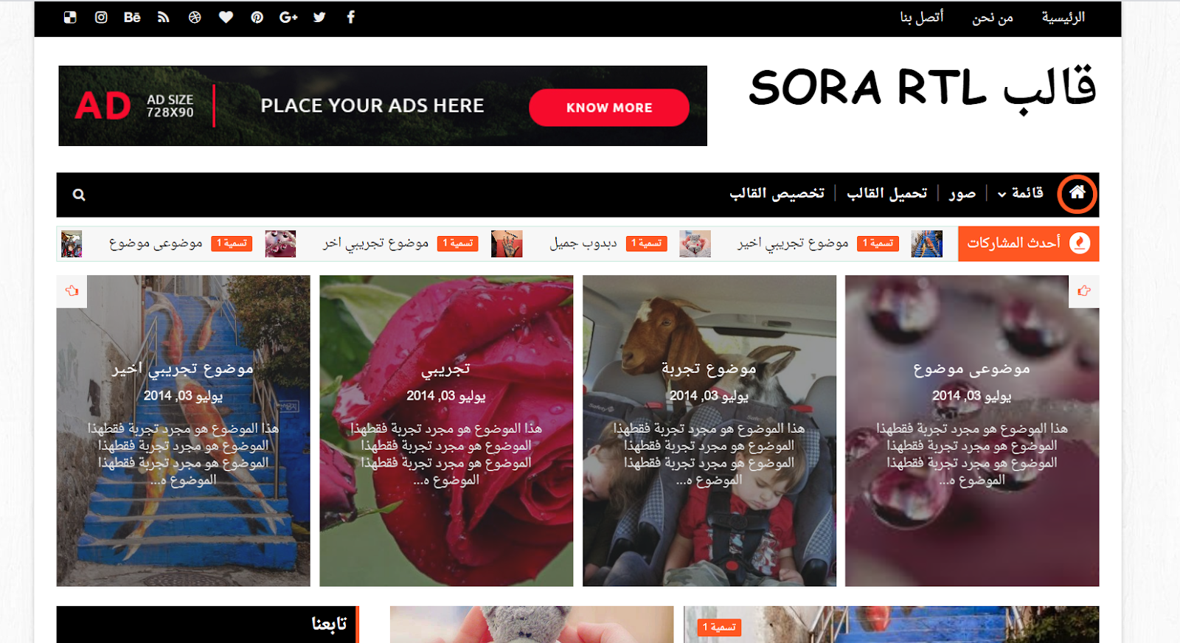Open the Twitter bird icon
Screen dimensions: 1180x643
[x=319, y=17]
